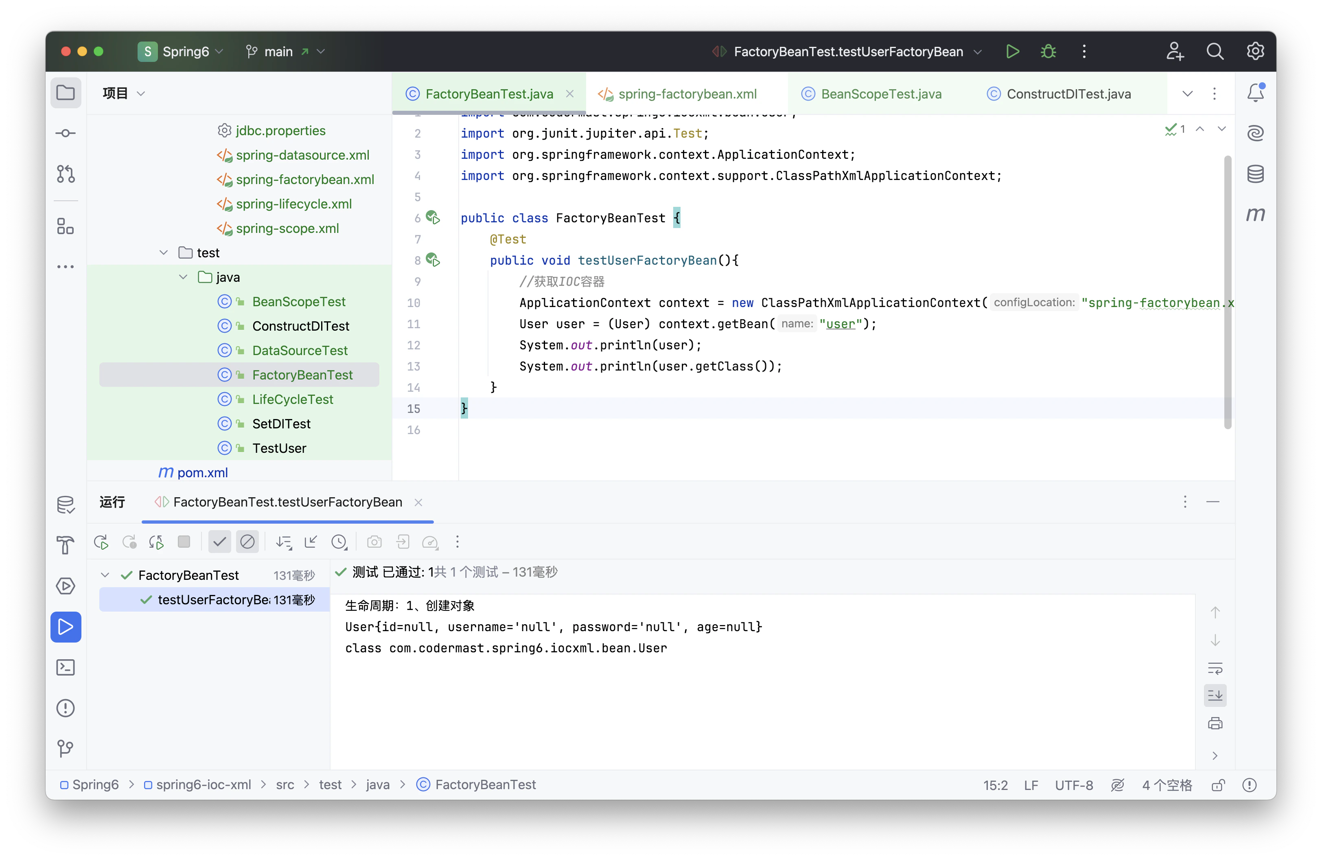Switch to BeanScopeTest.java editor tab

click(880, 94)
